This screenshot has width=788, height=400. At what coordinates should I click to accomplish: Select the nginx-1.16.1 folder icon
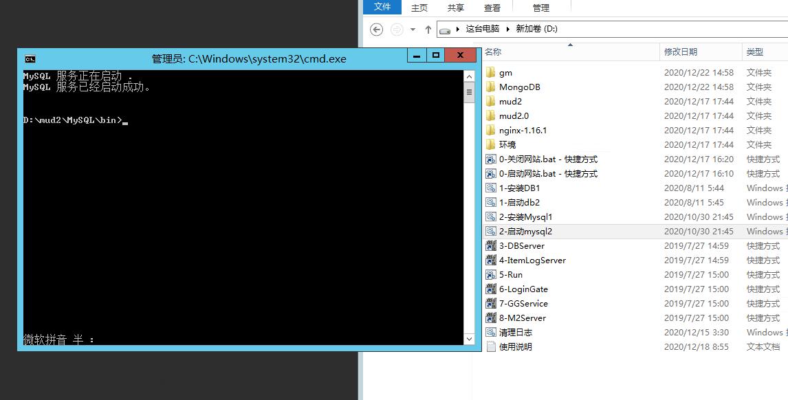pos(491,131)
